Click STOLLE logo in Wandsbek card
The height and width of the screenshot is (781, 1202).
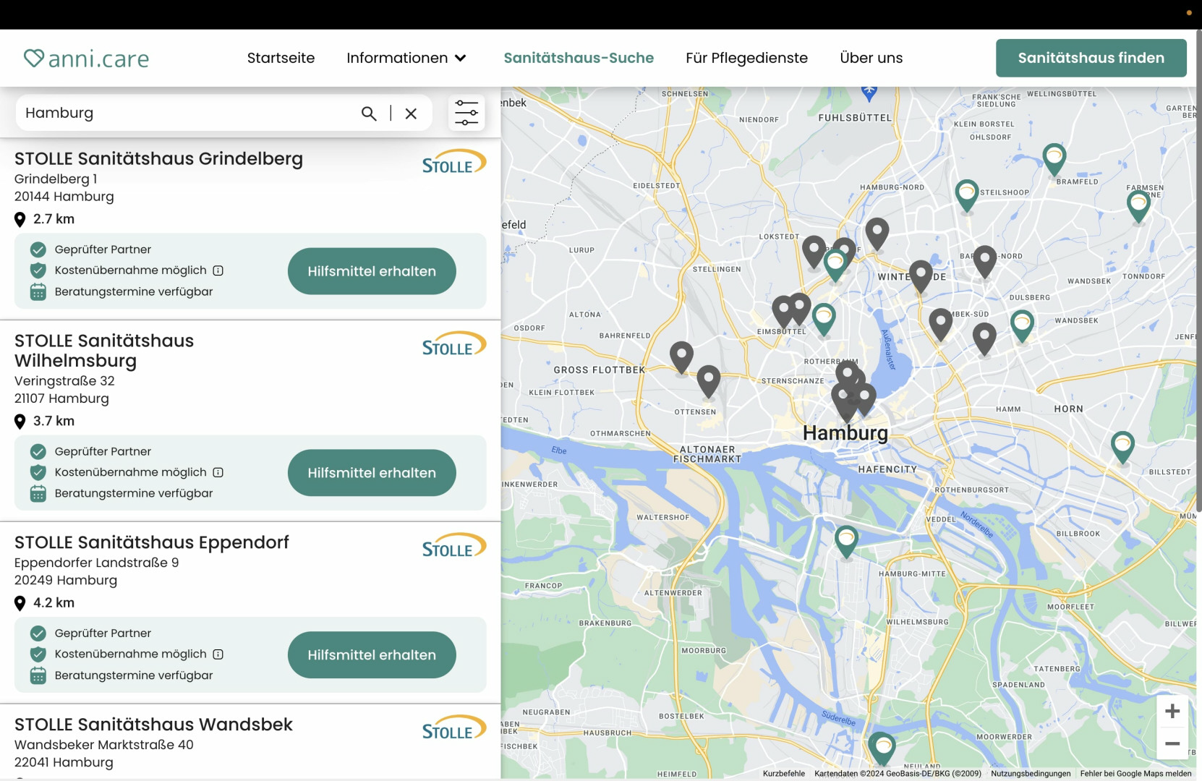(x=453, y=727)
